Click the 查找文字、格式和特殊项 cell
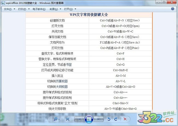Screen dimensions: 178x126 57,54
